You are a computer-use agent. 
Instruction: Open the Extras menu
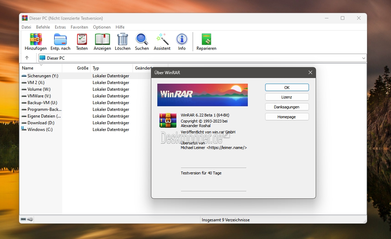coord(60,27)
